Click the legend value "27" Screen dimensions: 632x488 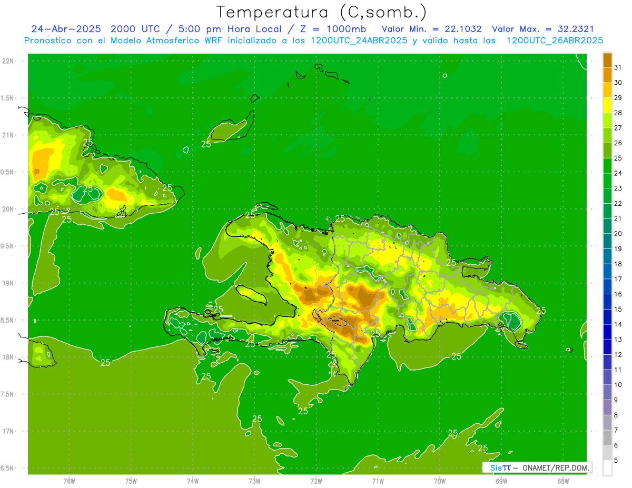pos(618,128)
